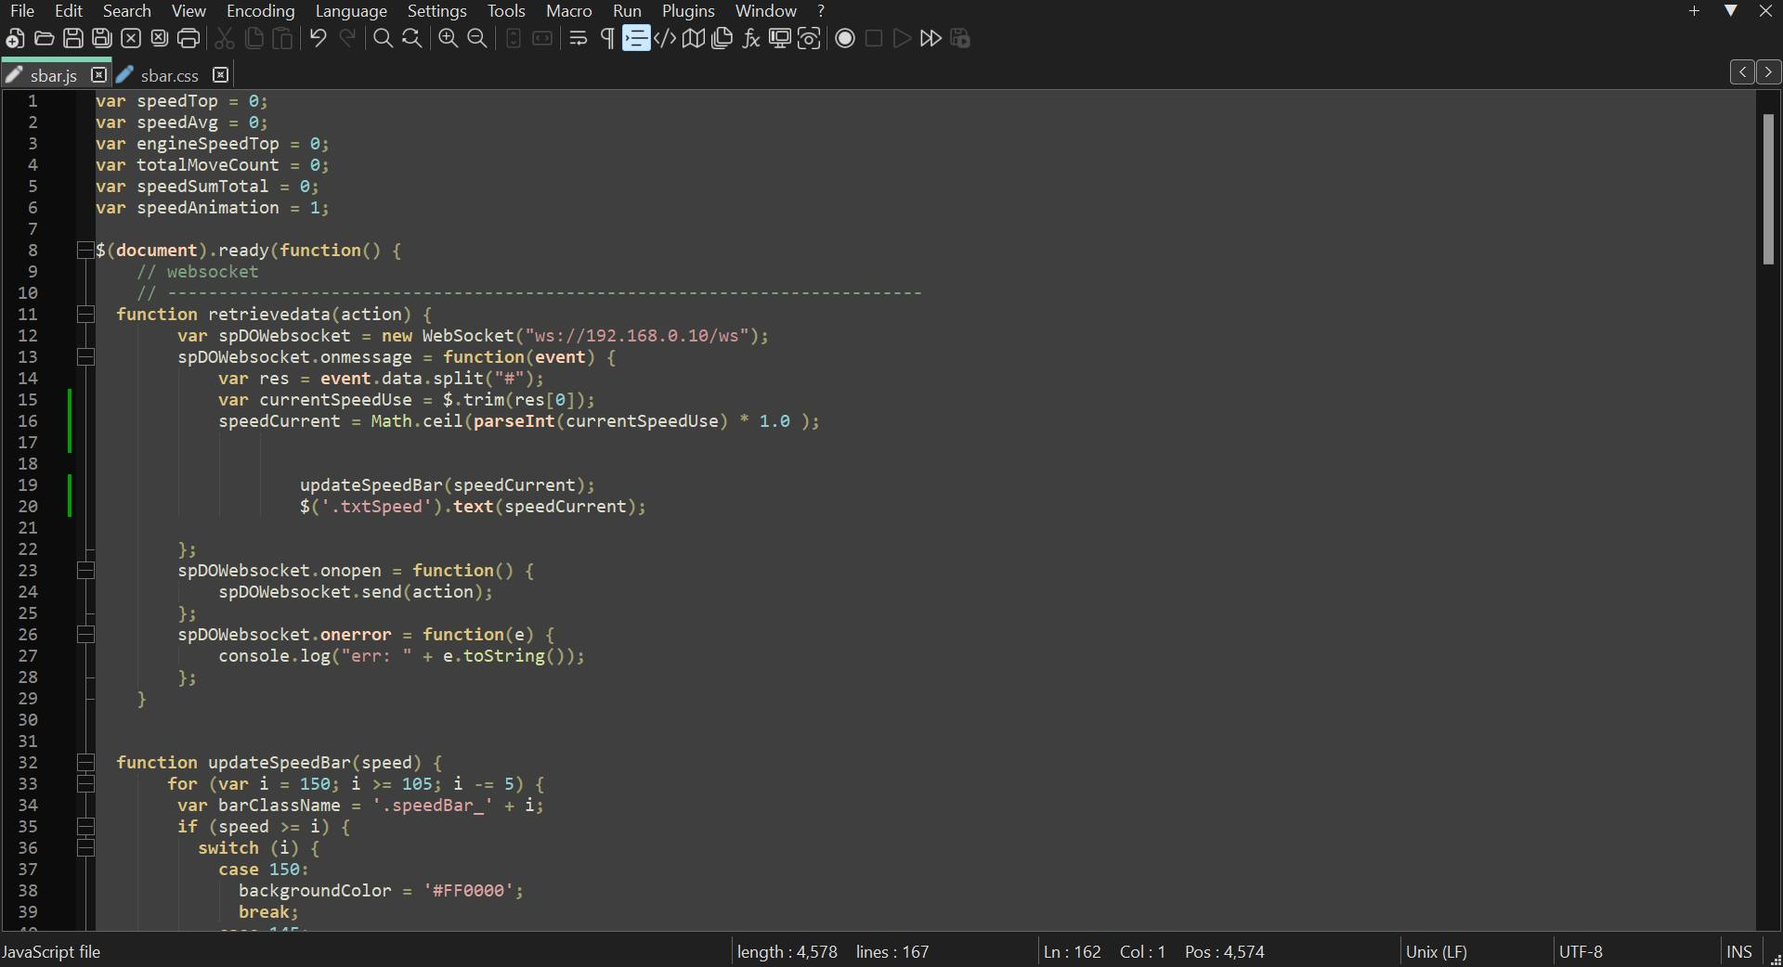
Task: Open the Run menu
Action: pos(627,11)
